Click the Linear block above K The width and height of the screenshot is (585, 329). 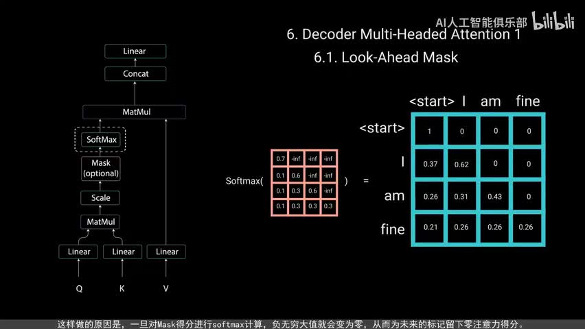123,252
